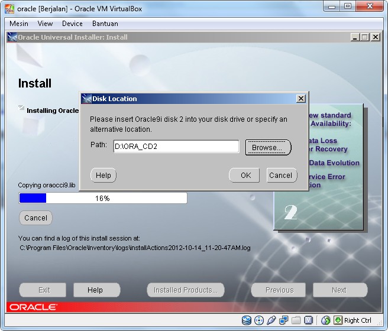Maximize the VirtualBox window
The height and width of the screenshot is (331, 388).
348,7
